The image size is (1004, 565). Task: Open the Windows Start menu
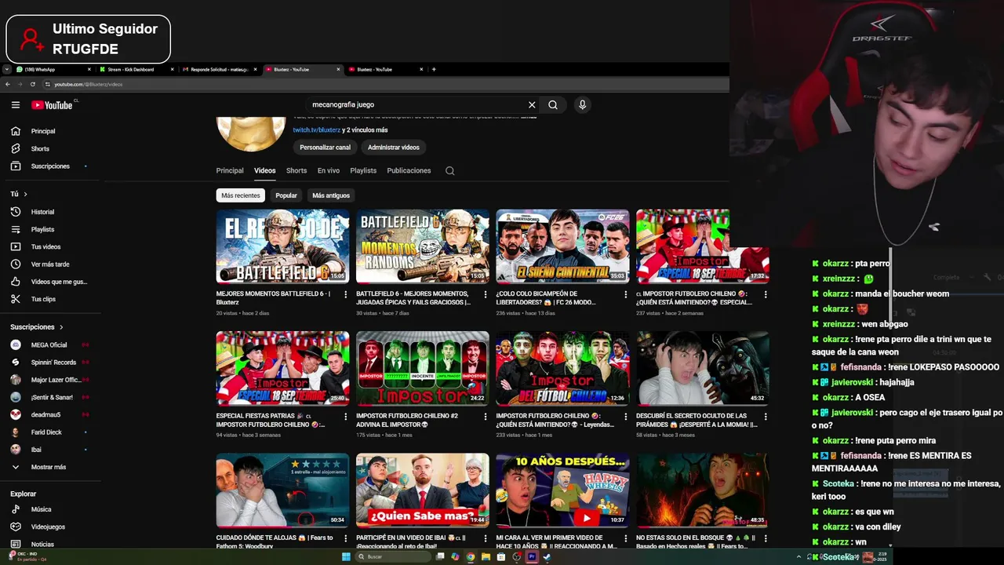[346, 557]
